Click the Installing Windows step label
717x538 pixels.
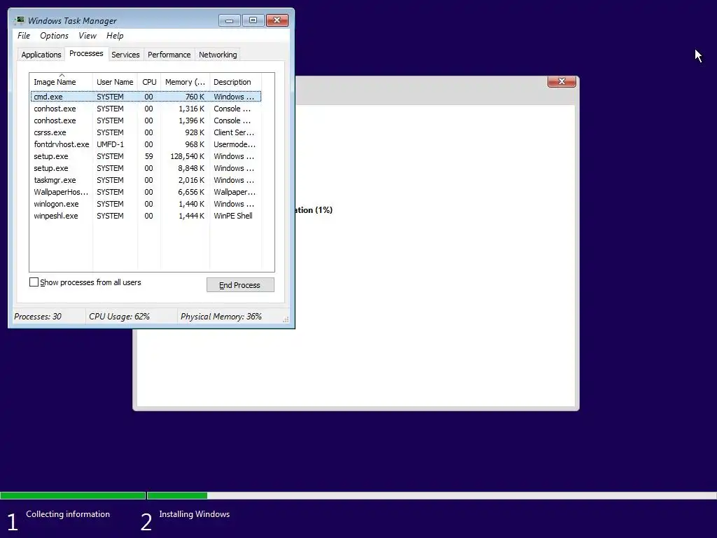click(195, 514)
